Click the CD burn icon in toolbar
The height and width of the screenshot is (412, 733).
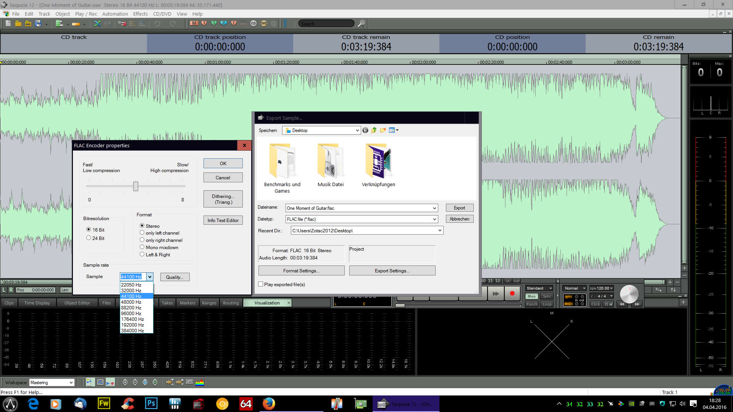pos(253,24)
